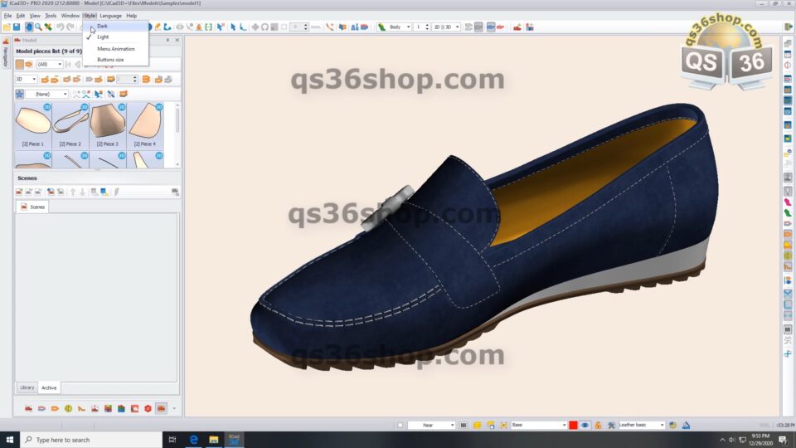Viewport: 796px width, 448px height.
Task: Click the redo arrow icon
Action: 70,27
